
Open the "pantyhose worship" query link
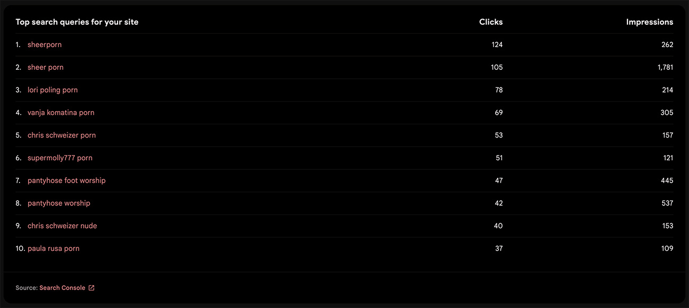[x=59, y=203]
